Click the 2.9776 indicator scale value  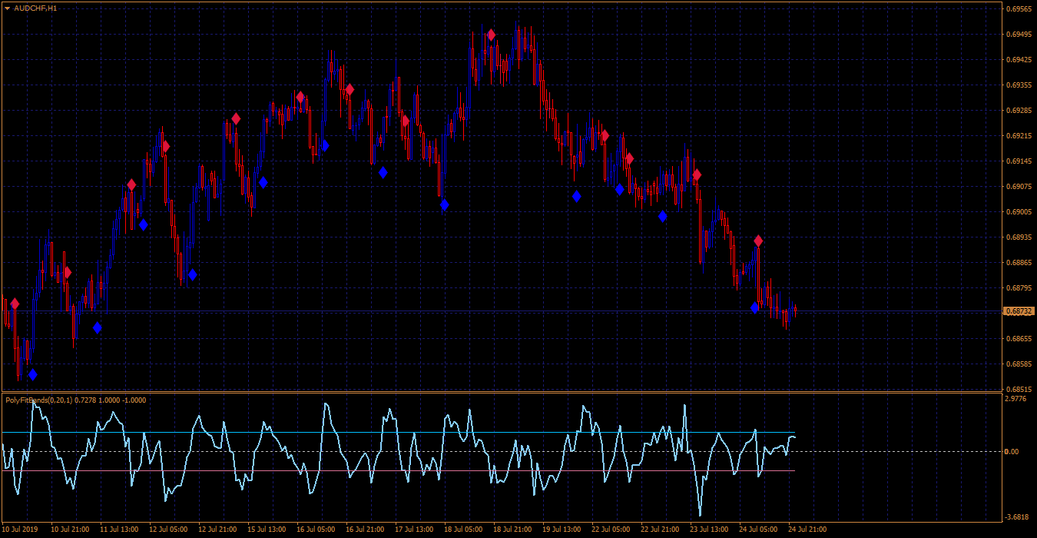point(1016,399)
